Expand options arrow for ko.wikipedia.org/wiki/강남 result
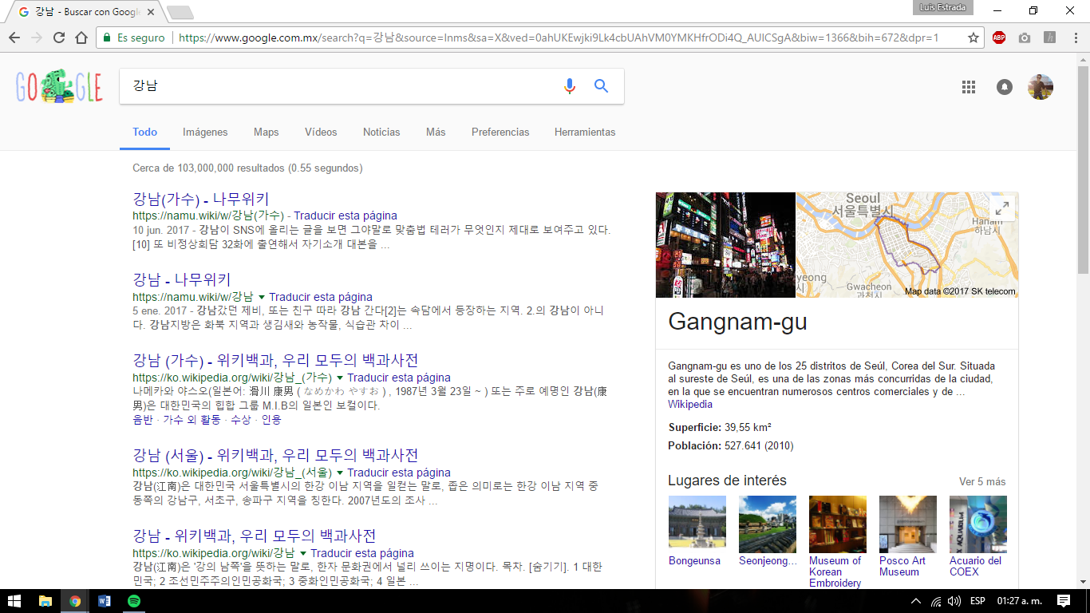The image size is (1090, 613). (x=302, y=553)
